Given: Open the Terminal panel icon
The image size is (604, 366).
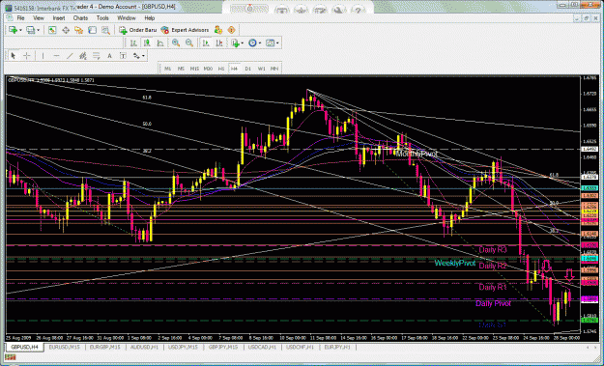Looking at the screenshot, I should click(92, 30).
